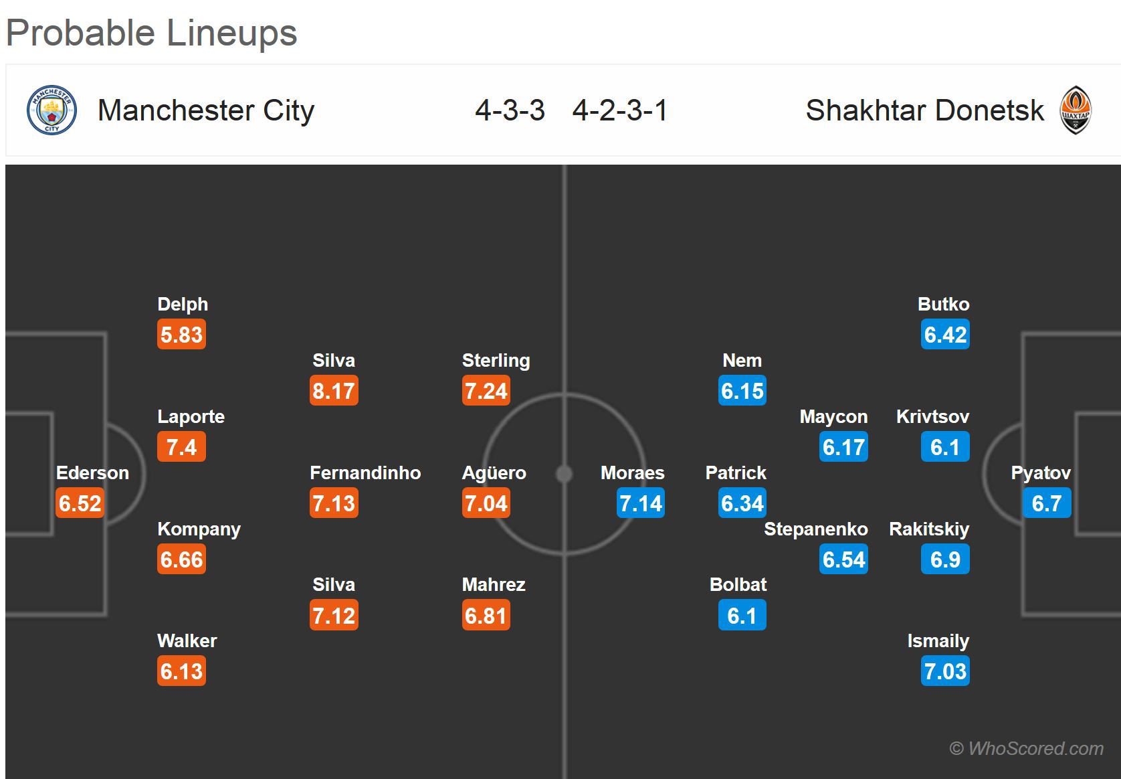Open Walker's player name

[x=187, y=641]
